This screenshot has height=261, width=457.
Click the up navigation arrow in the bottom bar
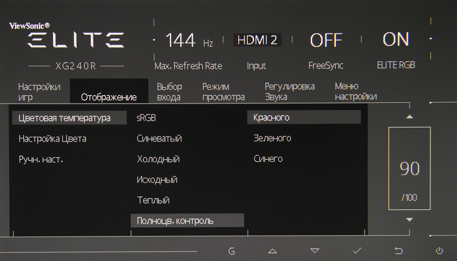[x=273, y=251]
